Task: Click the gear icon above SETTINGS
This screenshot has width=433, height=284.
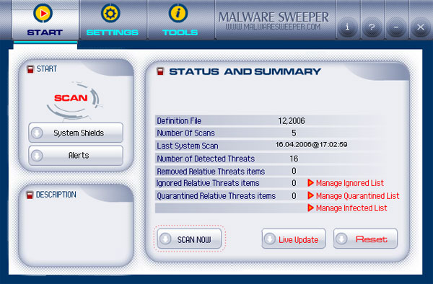Action: click(110, 13)
